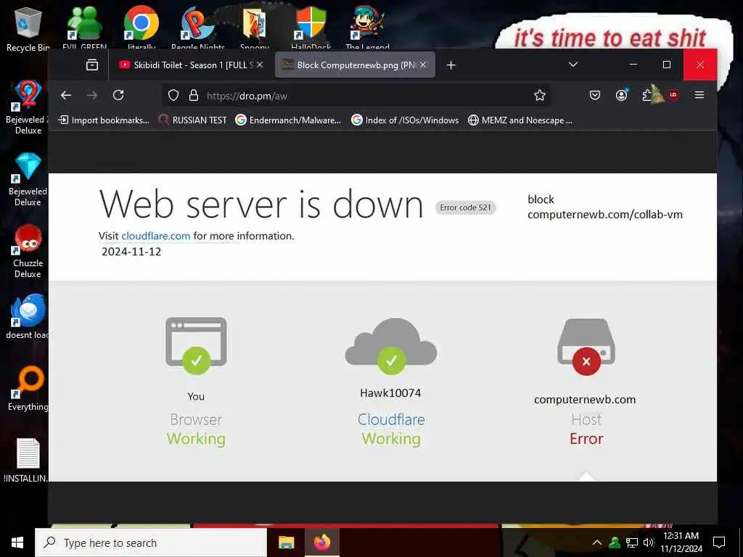Save page to Pocket icon

pyautogui.click(x=595, y=95)
